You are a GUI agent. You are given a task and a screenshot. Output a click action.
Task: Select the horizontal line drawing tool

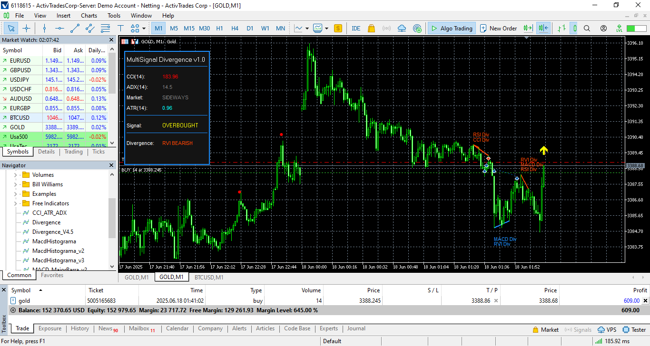pos(59,28)
